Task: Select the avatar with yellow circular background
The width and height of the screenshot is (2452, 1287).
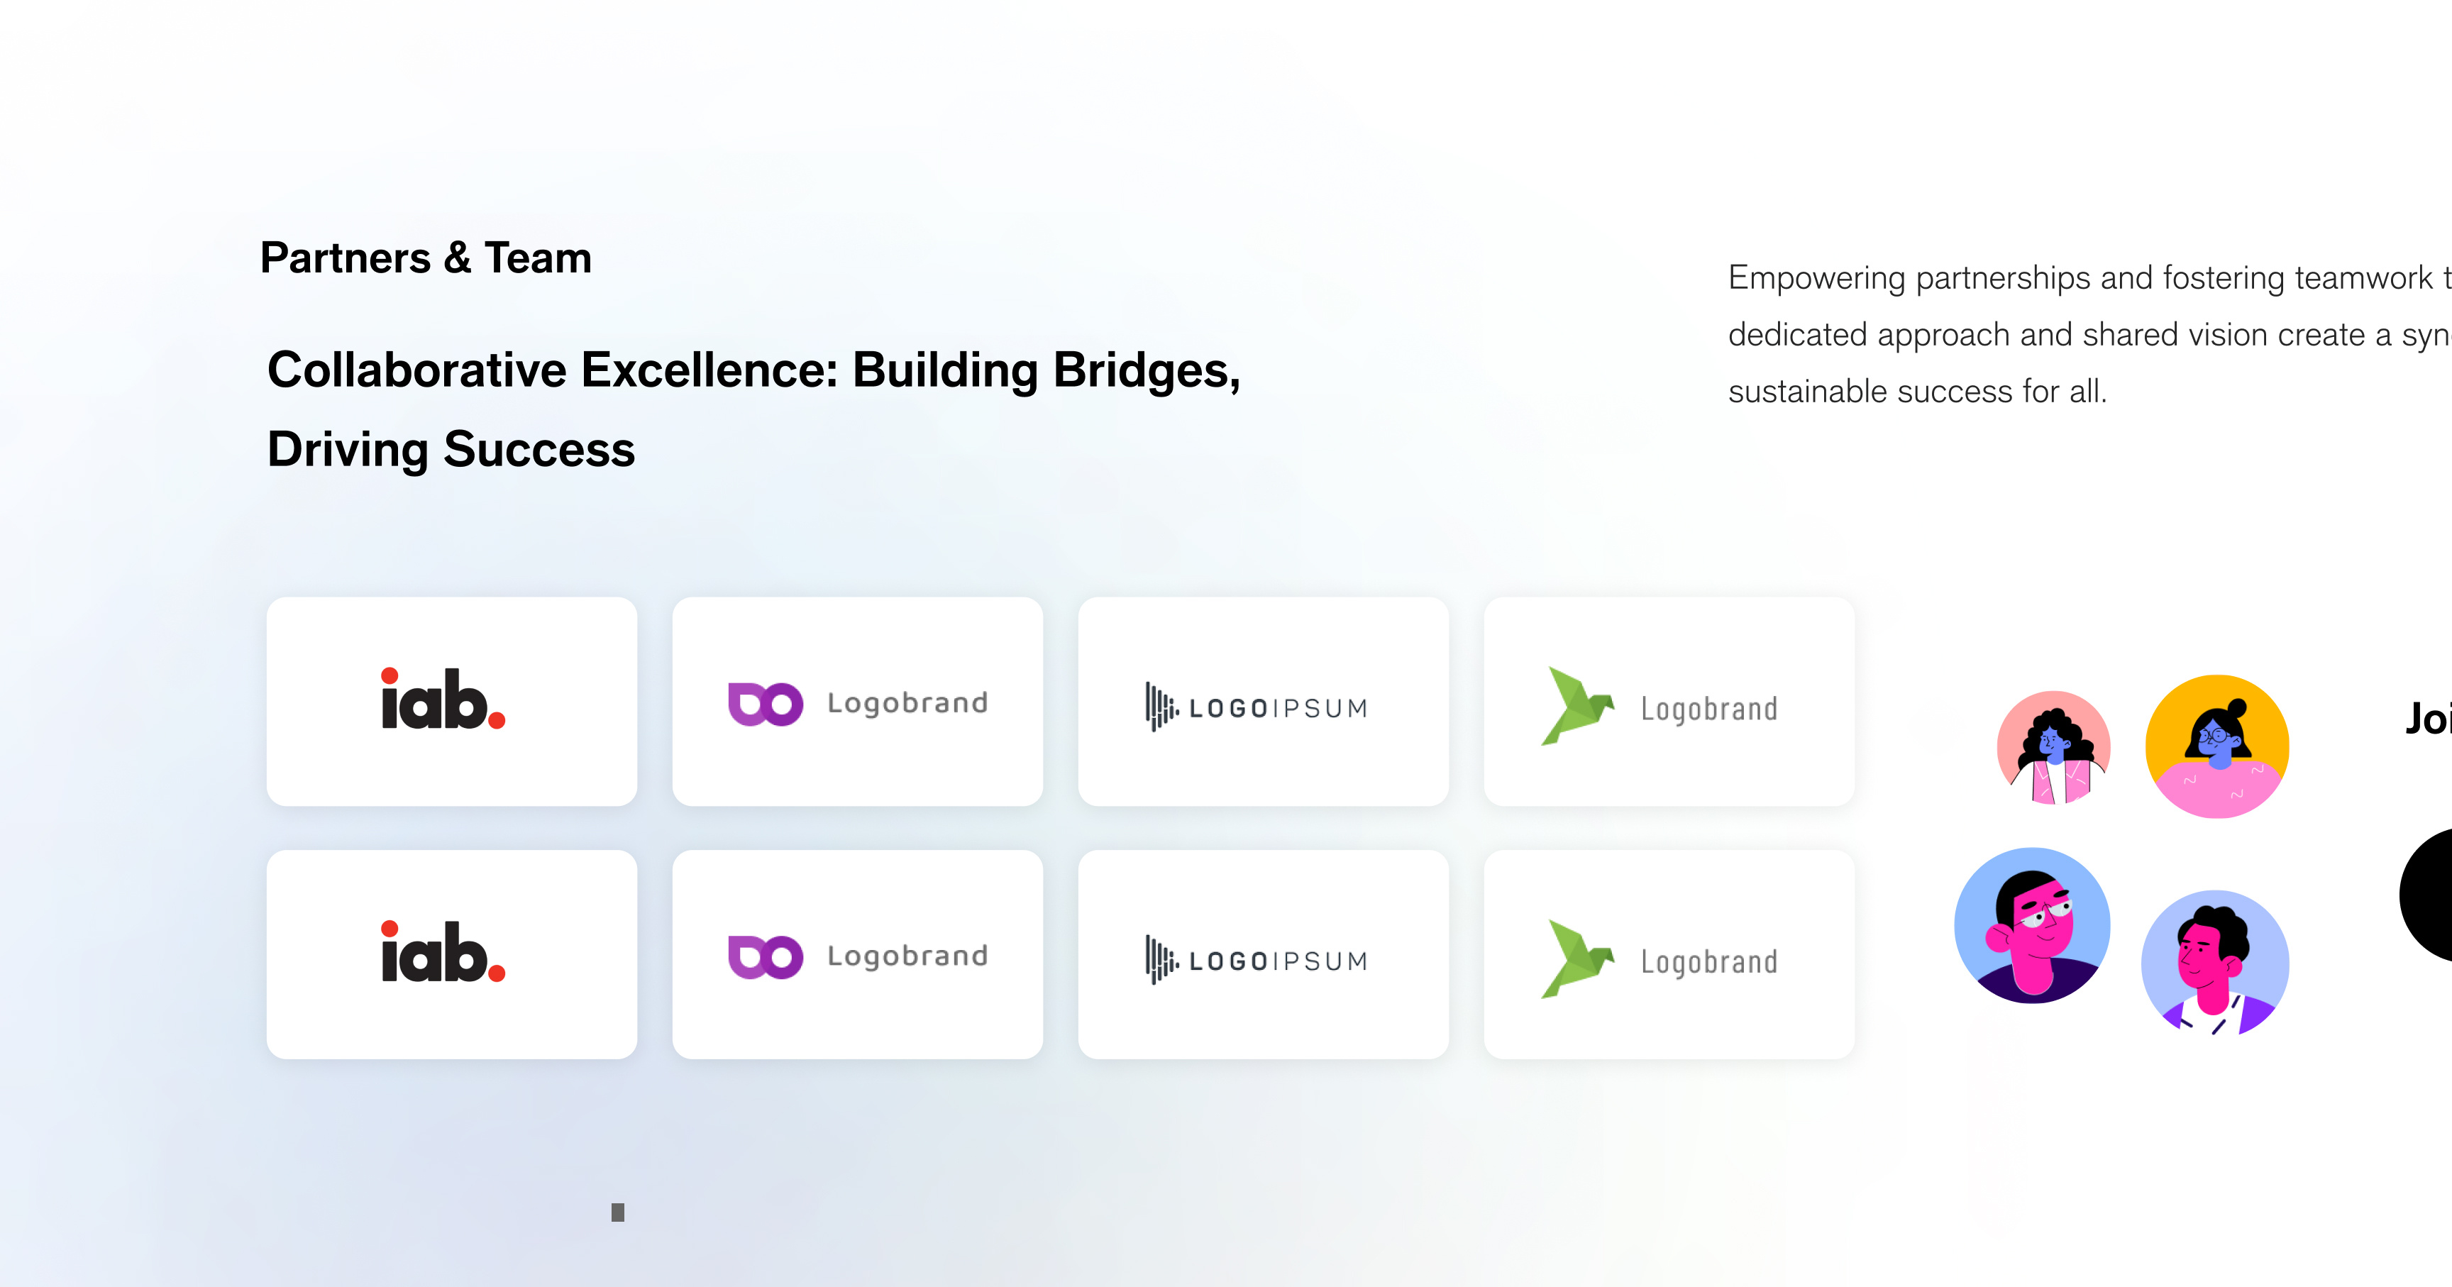Action: tap(2217, 749)
